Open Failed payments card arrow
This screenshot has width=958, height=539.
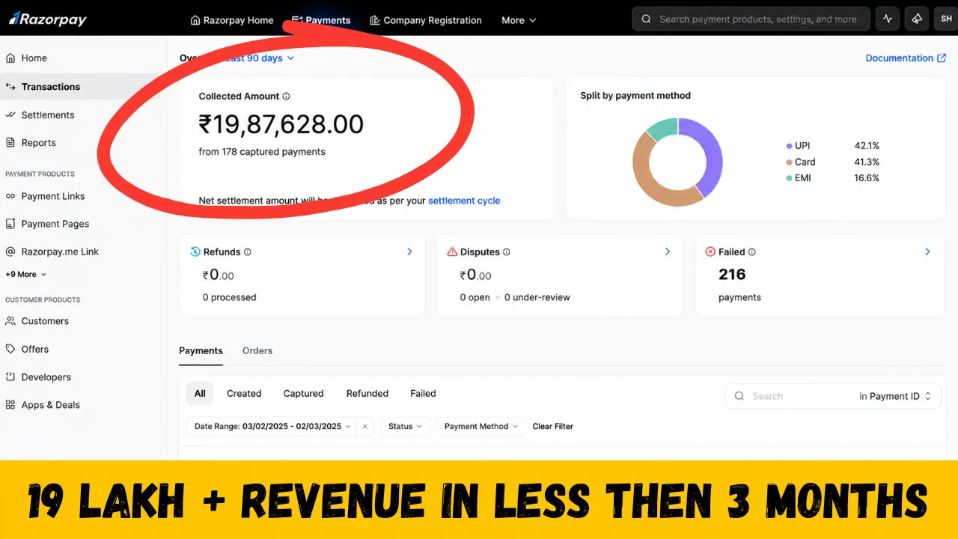(x=927, y=252)
